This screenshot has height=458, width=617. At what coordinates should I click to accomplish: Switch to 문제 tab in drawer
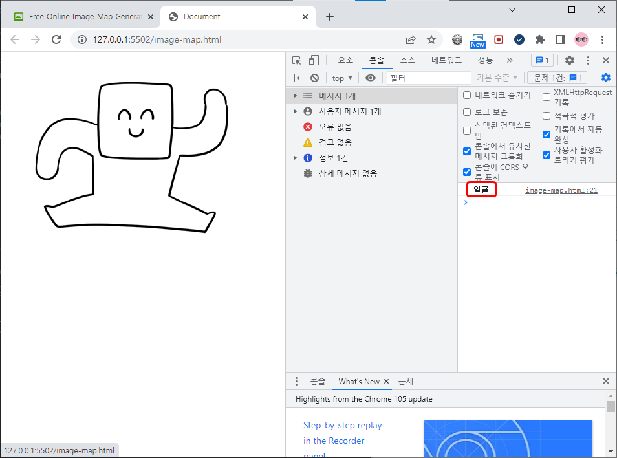coord(406,381)
